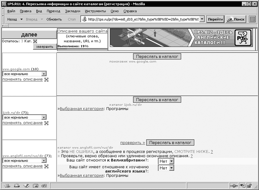Click the Перейти button
This screenshot has width=259, height=190.
[215, 19]
